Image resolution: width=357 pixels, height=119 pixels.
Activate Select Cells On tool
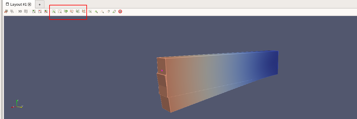click(54, 11)
